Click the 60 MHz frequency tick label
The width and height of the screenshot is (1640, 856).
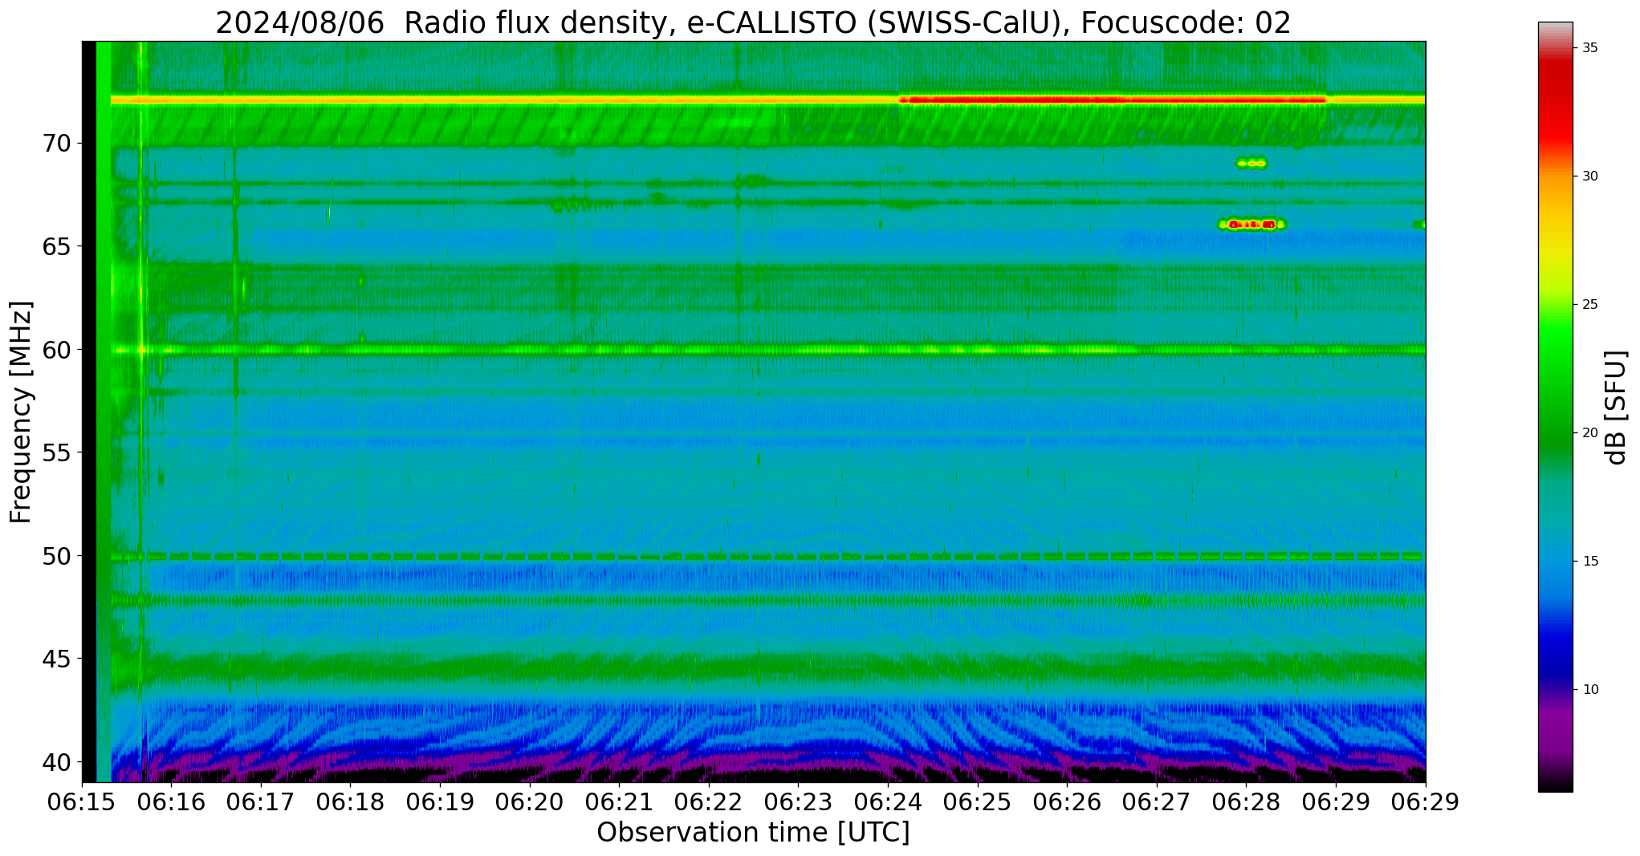pos(56,350)
